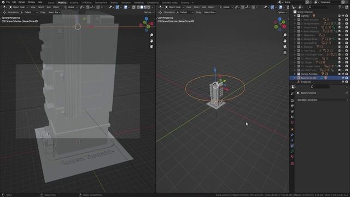Viewport: 350px width, 197px height.
Task: Click navigation gizmo in right viewport
Action: click(x=280, y=24)
